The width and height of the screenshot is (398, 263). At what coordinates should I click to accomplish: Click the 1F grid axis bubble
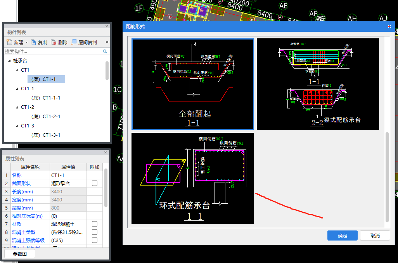(x=139, y=9)
